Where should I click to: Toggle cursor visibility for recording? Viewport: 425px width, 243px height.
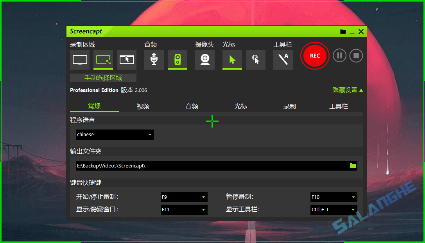(x=232, y=59)
